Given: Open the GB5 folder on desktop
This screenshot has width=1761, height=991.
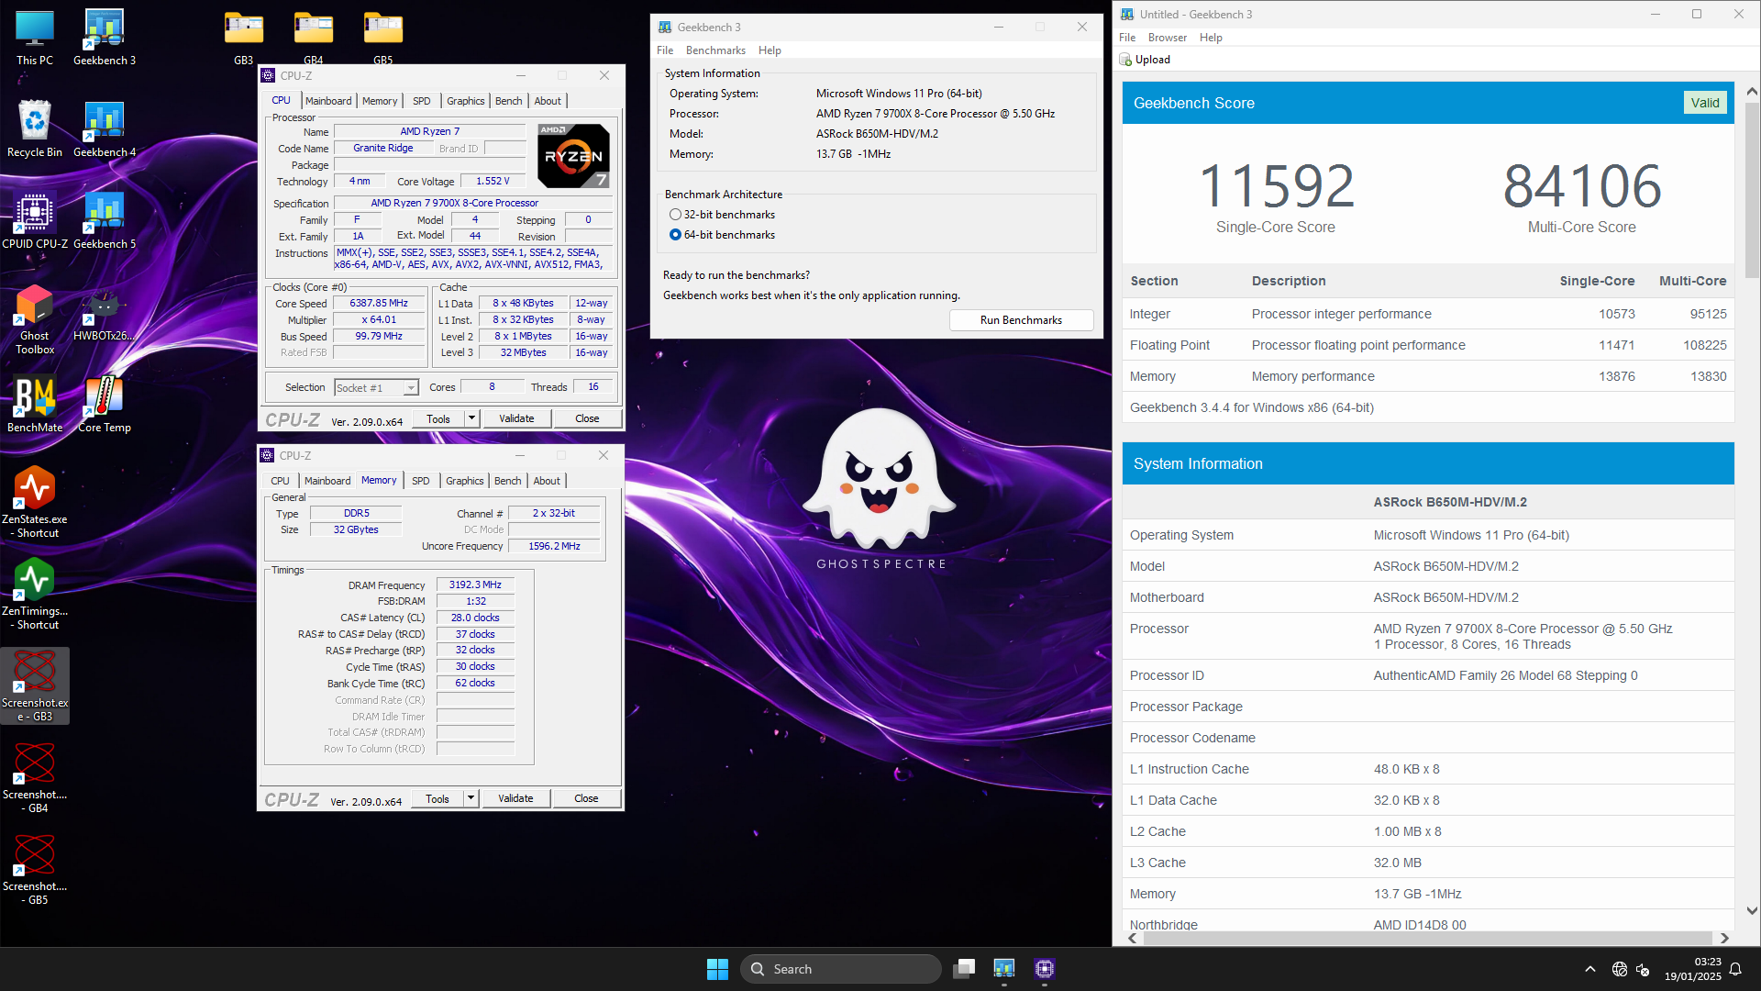Looking at the screenshot, I should 383,38.
